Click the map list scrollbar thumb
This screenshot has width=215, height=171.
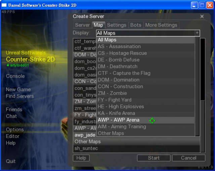pyautogui.click(x=203, y=126)
